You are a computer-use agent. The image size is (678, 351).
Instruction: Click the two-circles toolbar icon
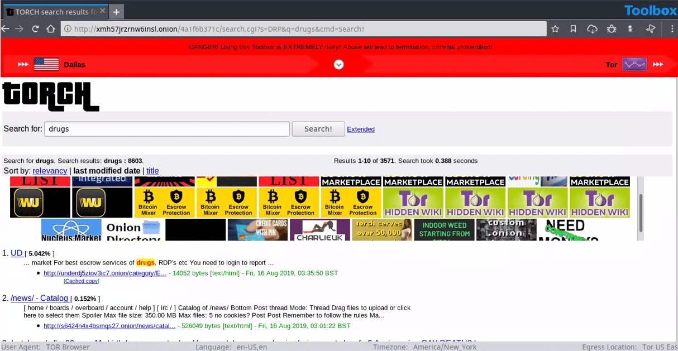[x=631, y=28]
